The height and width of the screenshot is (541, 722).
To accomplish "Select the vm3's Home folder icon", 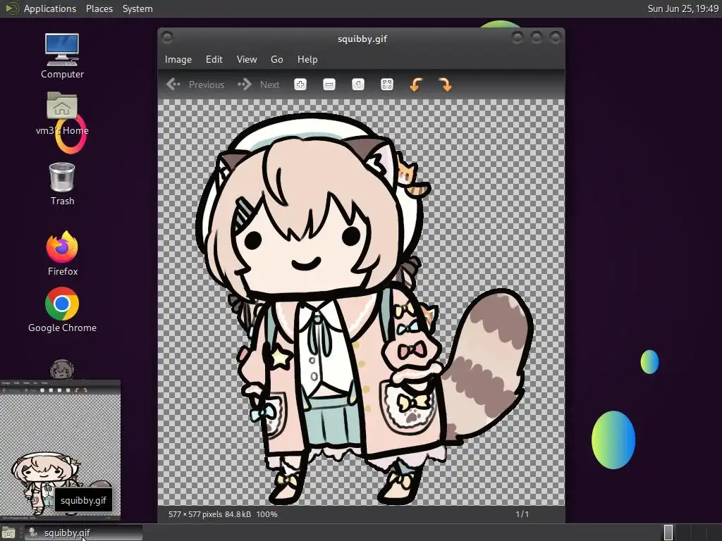I will 62,113.
